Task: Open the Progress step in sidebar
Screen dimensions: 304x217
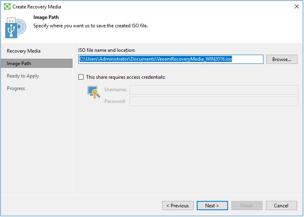Action: click(x=16, y=88)
